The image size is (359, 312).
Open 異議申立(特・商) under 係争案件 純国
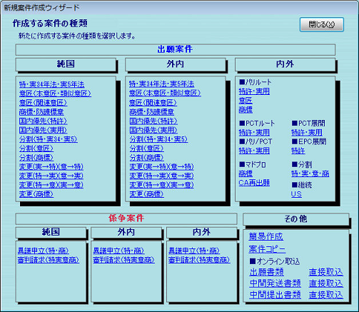(x=43, y=251)
